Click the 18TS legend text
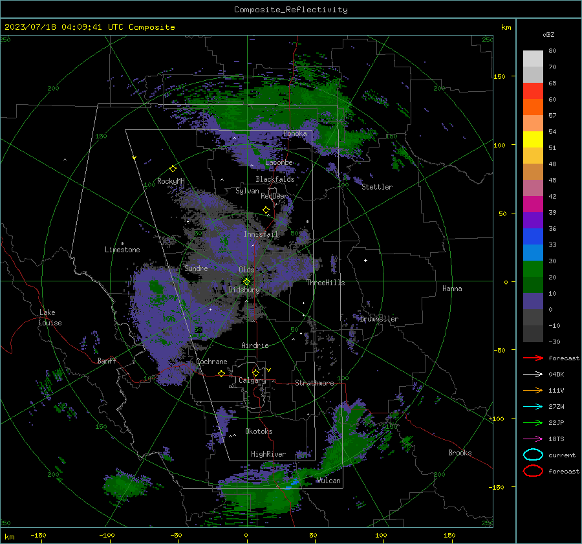582x544 pixels. click(x=556, y=439)
